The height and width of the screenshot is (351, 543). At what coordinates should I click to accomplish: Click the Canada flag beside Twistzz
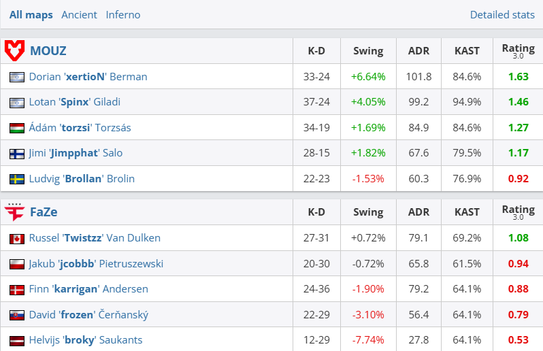coord(17,239)
